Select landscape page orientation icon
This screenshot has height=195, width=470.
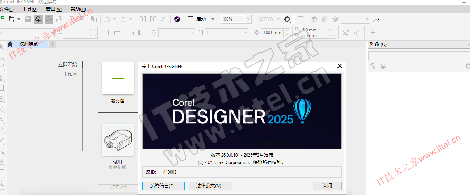click(x=117, y=33)
